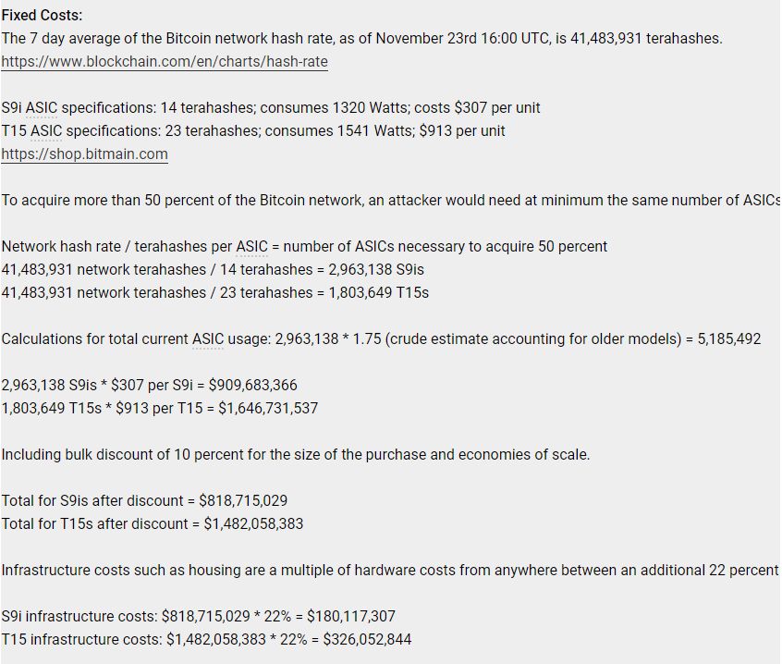Click the $1,646,731,537 T15 total
This screenshot has width=782, height=664.
point(268,408)
